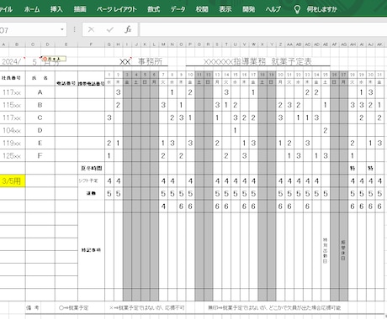Expand the Name Box dropdown arrow

(x=62, y=29)
